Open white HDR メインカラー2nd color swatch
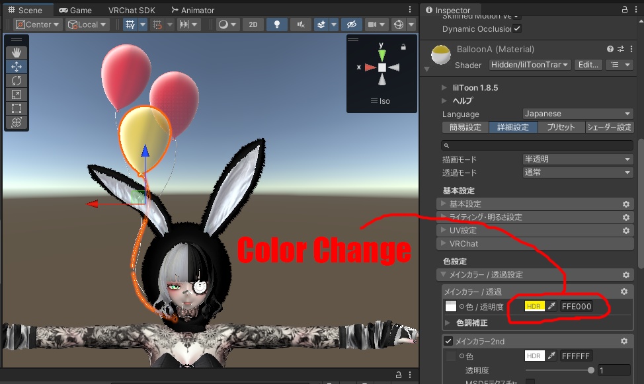 (534, 356)
